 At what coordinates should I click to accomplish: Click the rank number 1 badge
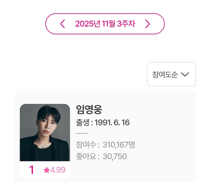(31, 170)
